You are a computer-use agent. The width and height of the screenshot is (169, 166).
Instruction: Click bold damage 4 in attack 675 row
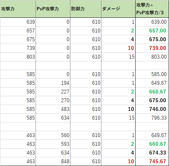coord(118,39)
